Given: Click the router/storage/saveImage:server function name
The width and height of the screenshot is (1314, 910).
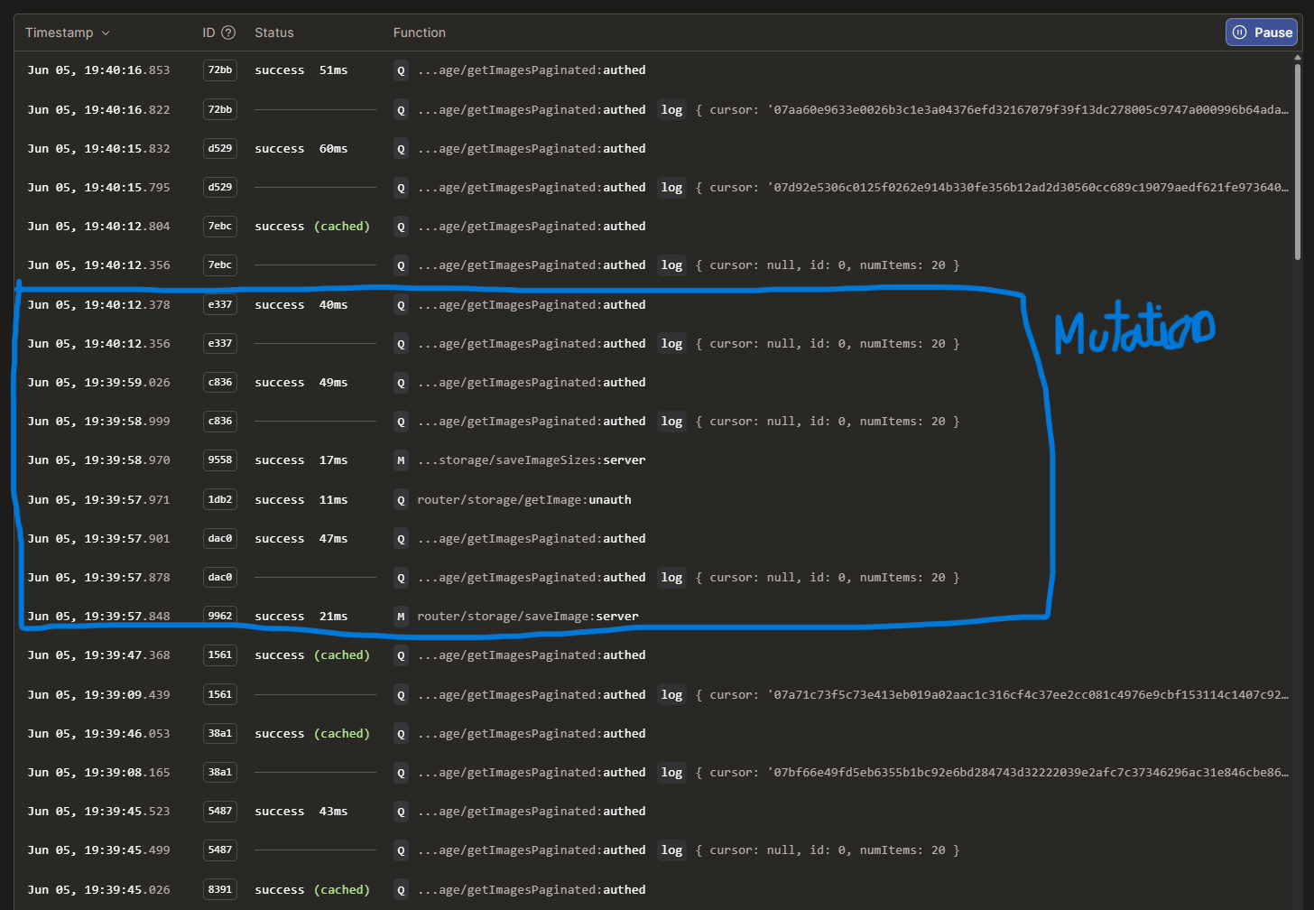Looking at the screenshot, I should point(528,617).
